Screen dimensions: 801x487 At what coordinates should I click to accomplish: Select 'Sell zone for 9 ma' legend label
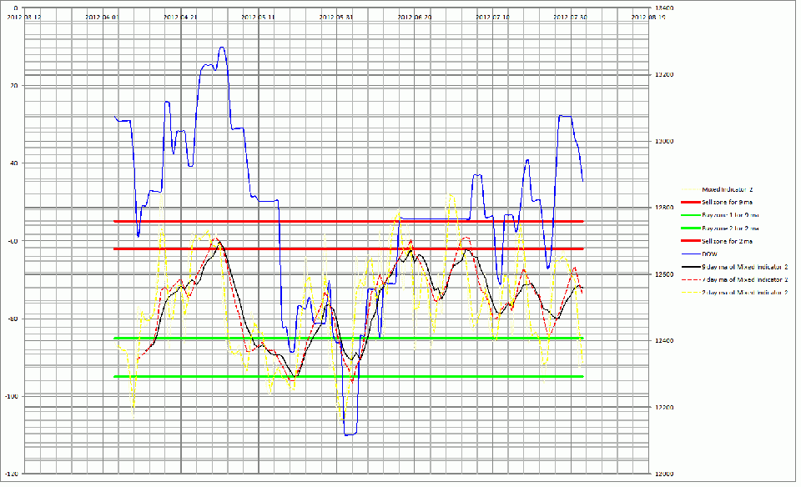point(727,202)
